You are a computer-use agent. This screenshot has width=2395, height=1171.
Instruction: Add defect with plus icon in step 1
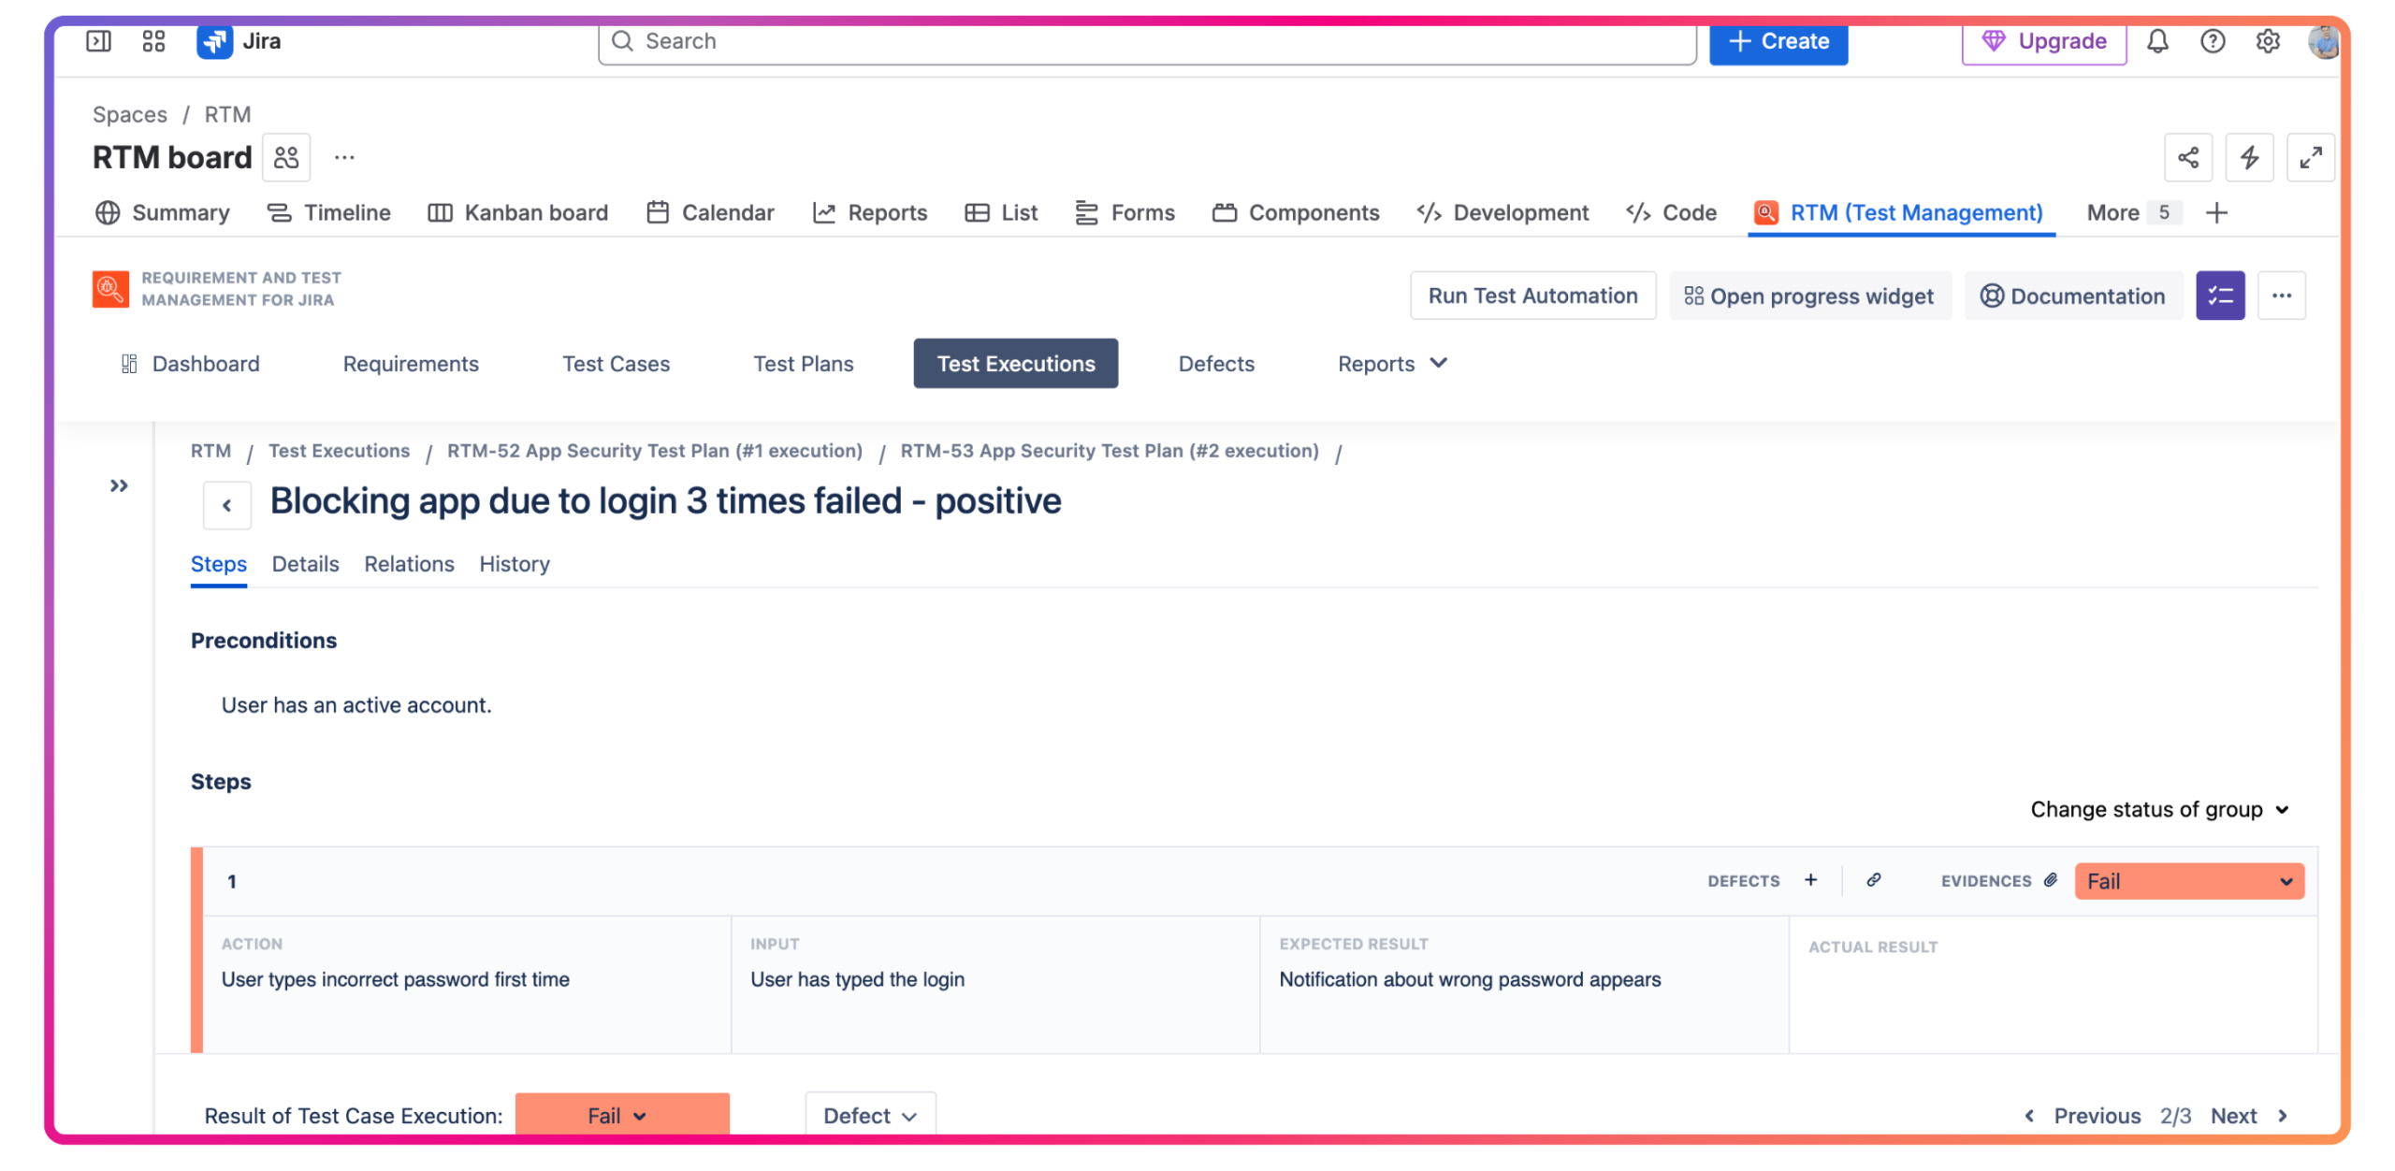point(1810,879)
